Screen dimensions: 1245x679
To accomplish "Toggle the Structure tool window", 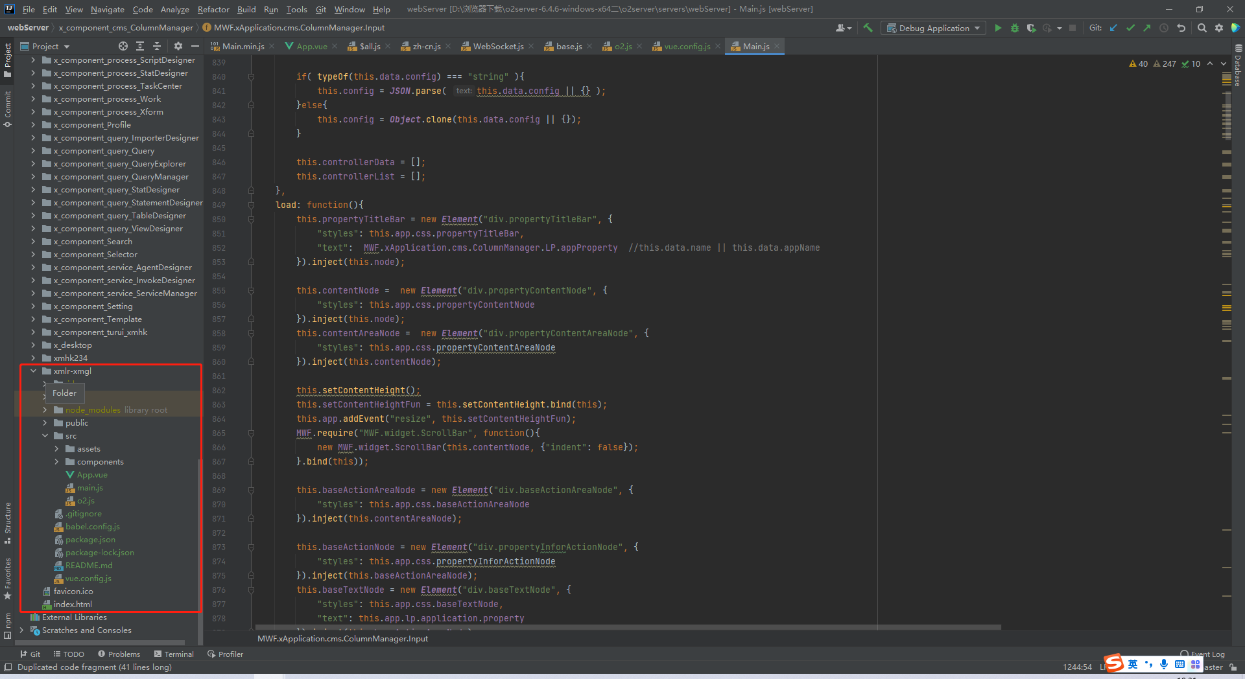I will pos(8,522).
